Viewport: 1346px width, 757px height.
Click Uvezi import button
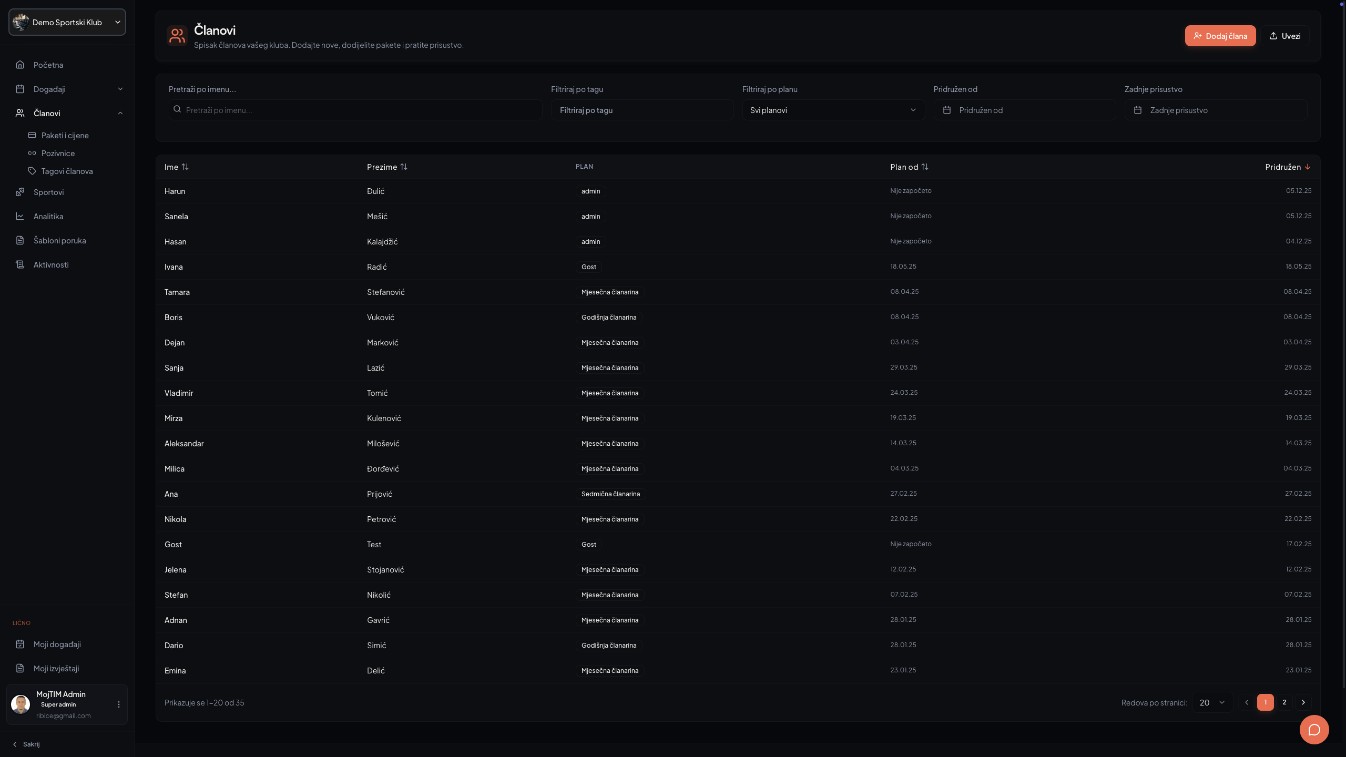click(x=1284, y=36)
